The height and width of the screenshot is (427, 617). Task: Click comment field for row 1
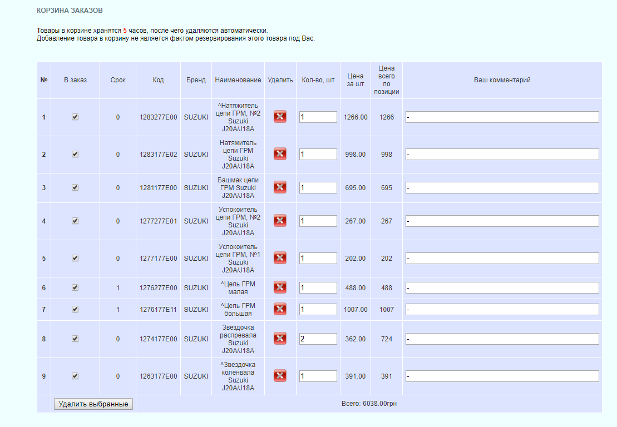point(502,117)
